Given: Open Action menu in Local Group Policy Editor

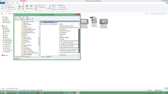Looking at the screenshot, I should (19, 17).
